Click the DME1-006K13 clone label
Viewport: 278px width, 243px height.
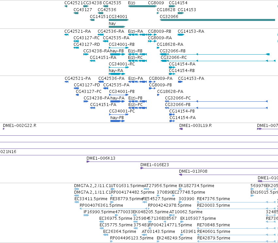(101, 158)
